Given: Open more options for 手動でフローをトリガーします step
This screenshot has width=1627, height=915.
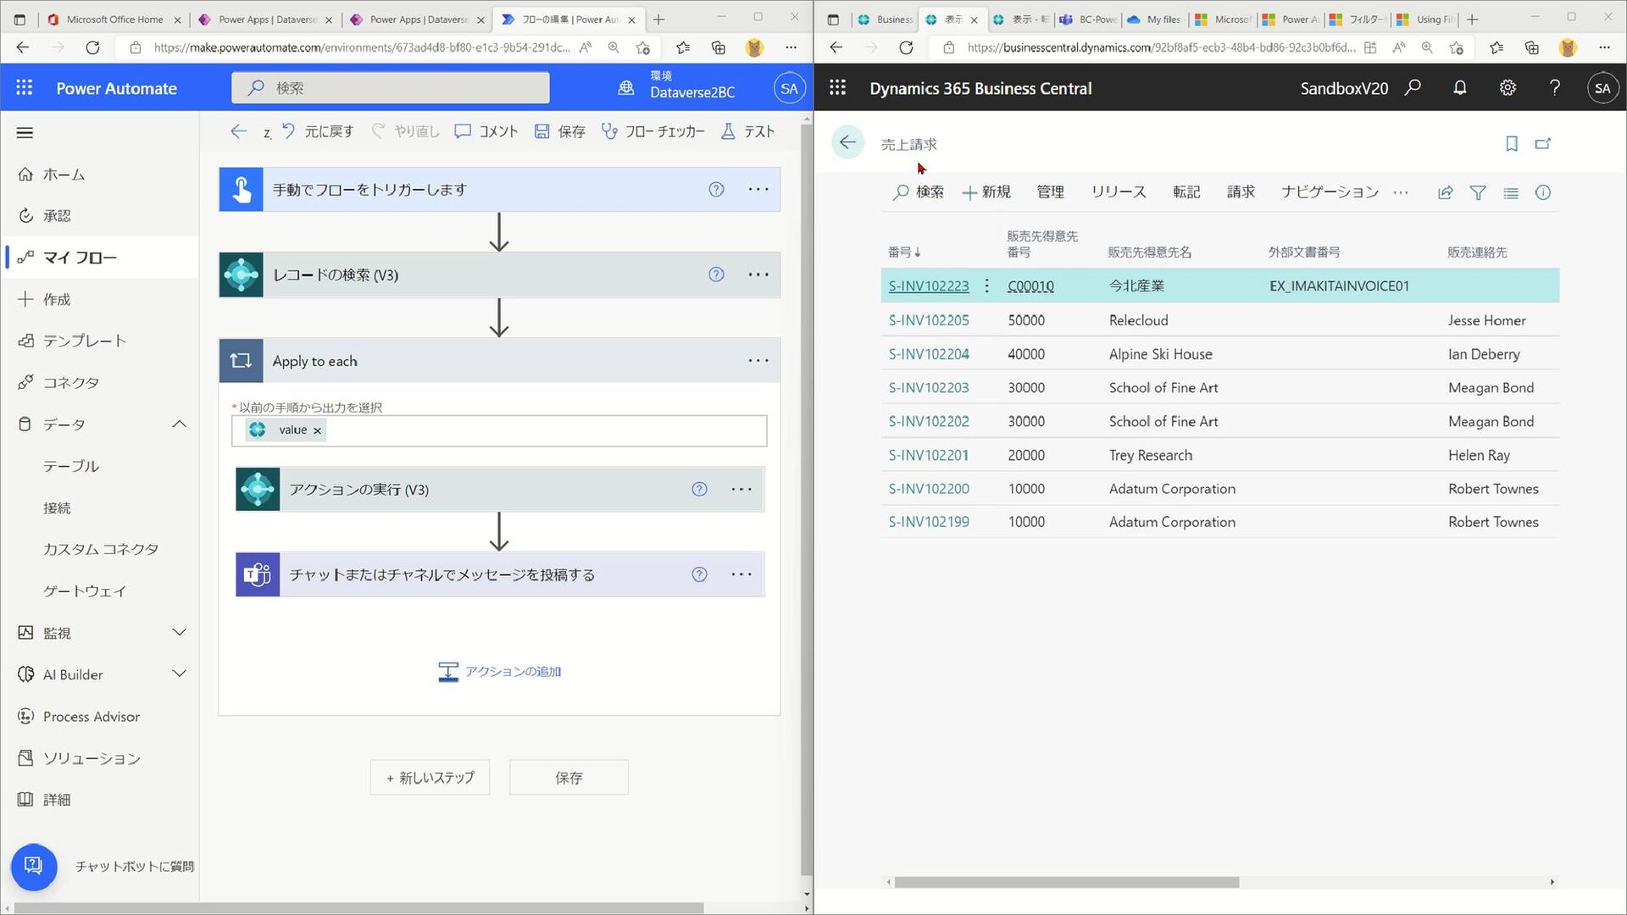Looking at the screenshot, I should coord(758,190).
